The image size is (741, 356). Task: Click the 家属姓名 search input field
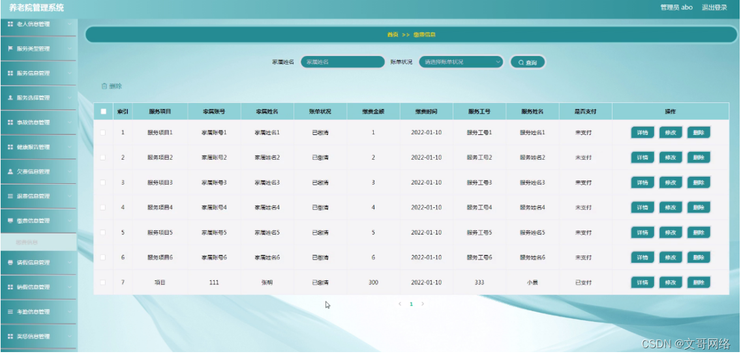tap(342, 62)
